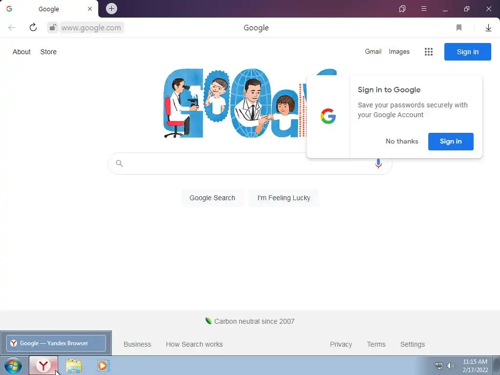Screen dimensions: 500x375
Task: Dismiss the popup with No thanks
Action: (402, 141)
